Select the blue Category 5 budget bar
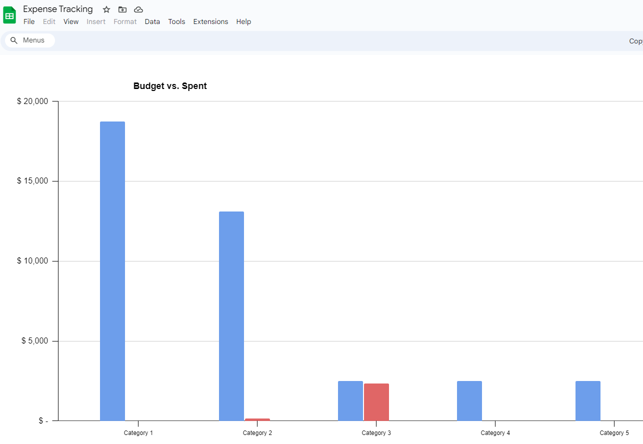This screenshot has width=643, height=444. pyautogui.click(x=588, y=400)
